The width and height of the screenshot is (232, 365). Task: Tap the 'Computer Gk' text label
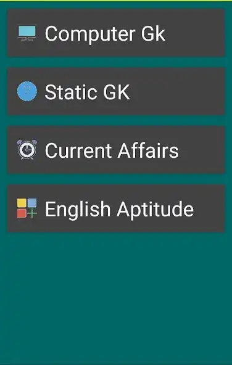[x=105, y=35]
